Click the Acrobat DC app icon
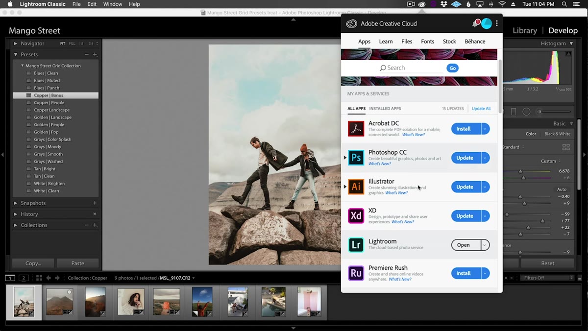The width and height of the screenshot is (588, 331). pos(356,129)
